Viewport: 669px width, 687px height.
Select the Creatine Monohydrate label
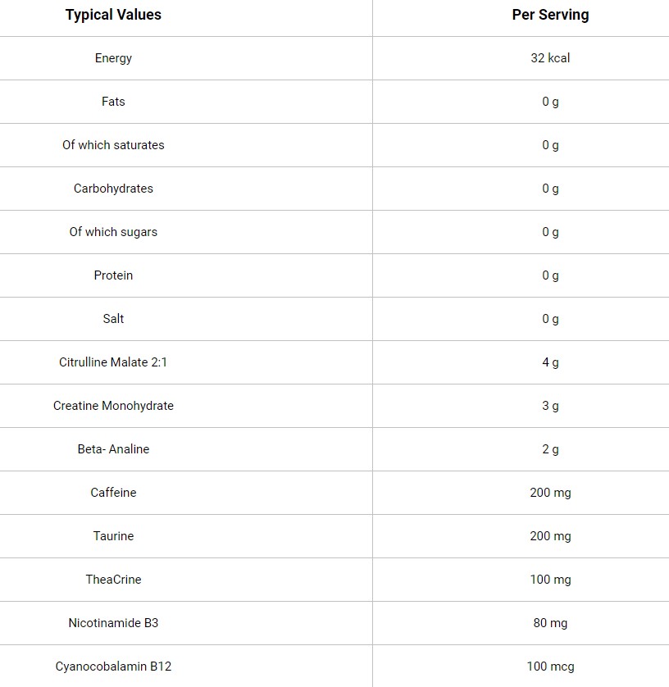(113, 406)
